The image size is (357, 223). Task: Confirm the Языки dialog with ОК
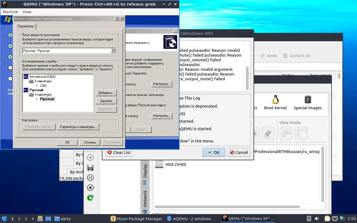(67, 142)
